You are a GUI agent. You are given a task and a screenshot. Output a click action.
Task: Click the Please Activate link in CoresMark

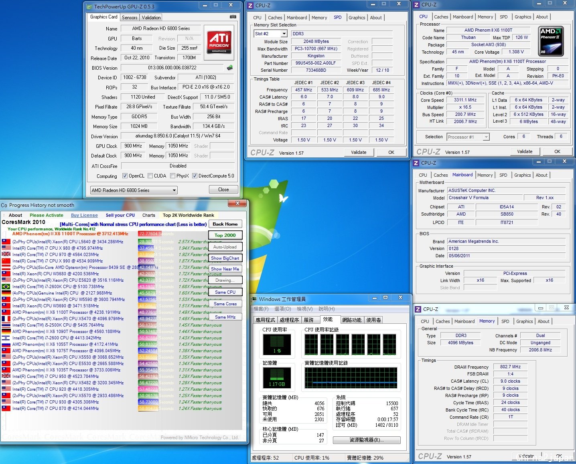pos(47,215)
